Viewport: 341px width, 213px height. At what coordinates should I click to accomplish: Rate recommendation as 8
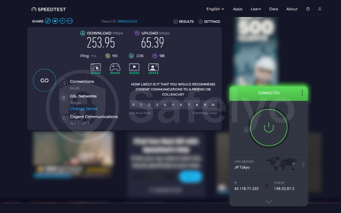tap(197, 105)
